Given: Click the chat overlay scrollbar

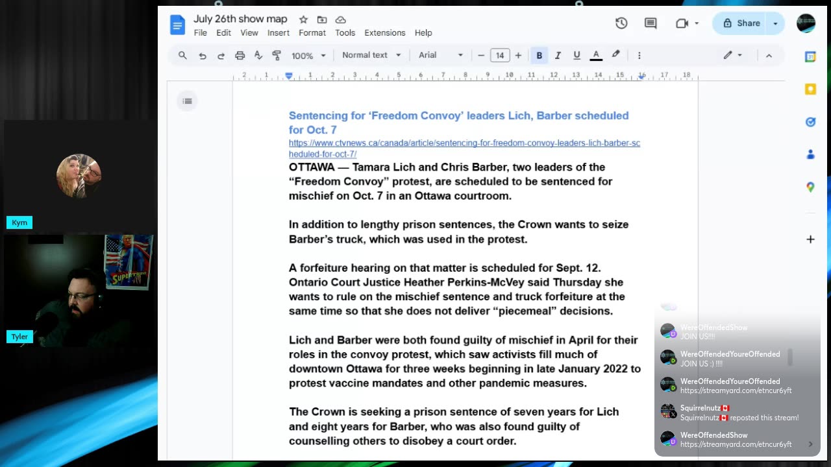Looking at the screenshot, I should click(790, 357).
